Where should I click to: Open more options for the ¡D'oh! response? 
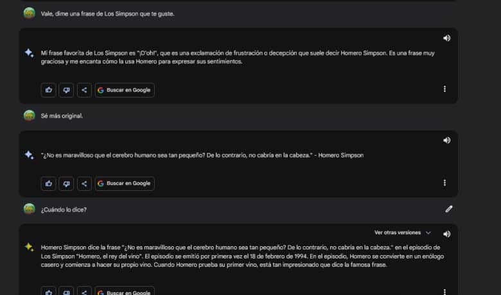(444, 89)
